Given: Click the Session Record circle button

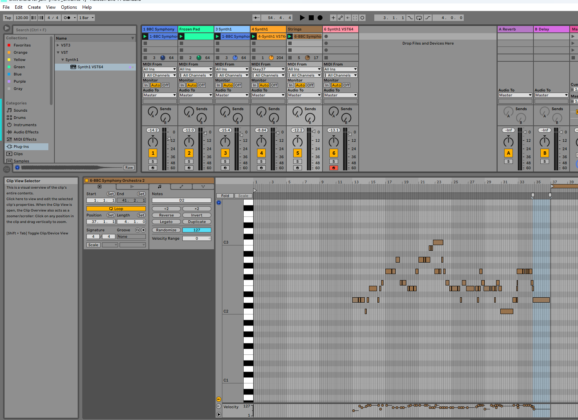Looking at the screenshot, I should (x=362, y=18).
